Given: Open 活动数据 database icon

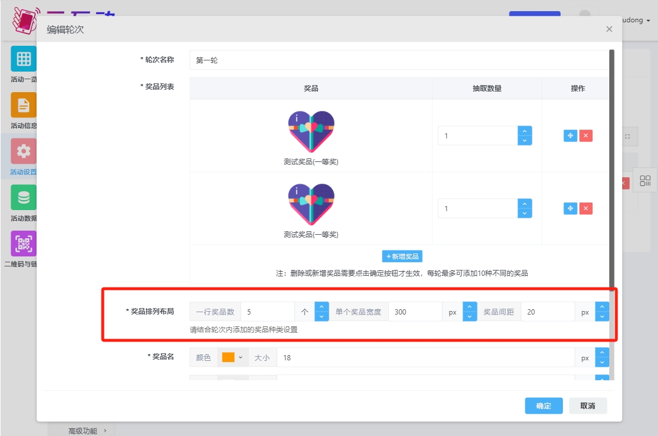Looking at the screenshot, I should pyautogui.click(x=23, y=198).
